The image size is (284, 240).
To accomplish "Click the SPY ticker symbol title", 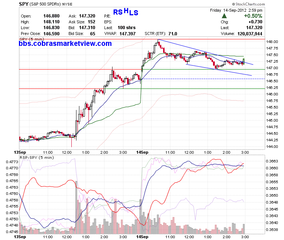I will [x=24, y=4].
